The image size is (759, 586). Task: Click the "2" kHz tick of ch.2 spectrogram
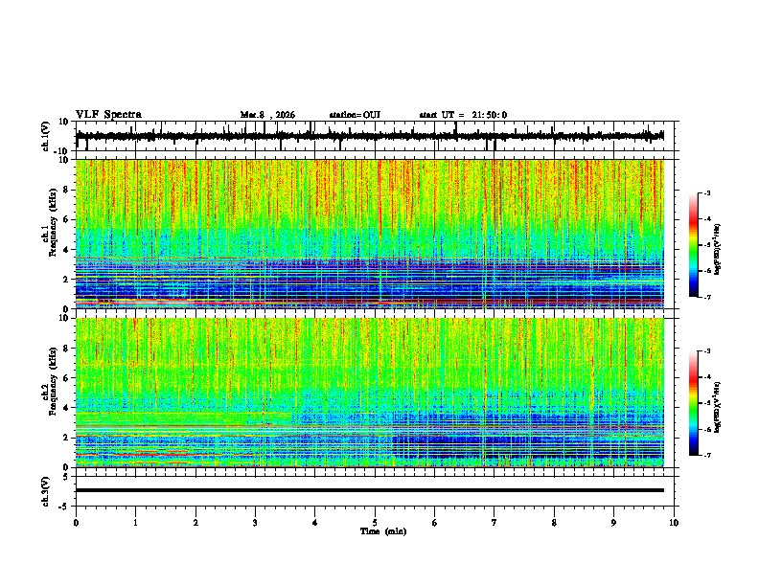click(66, 438)
